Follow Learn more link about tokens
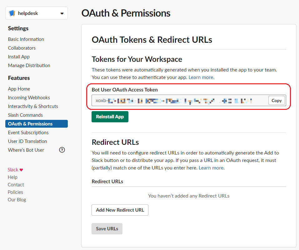 point(201,77)
